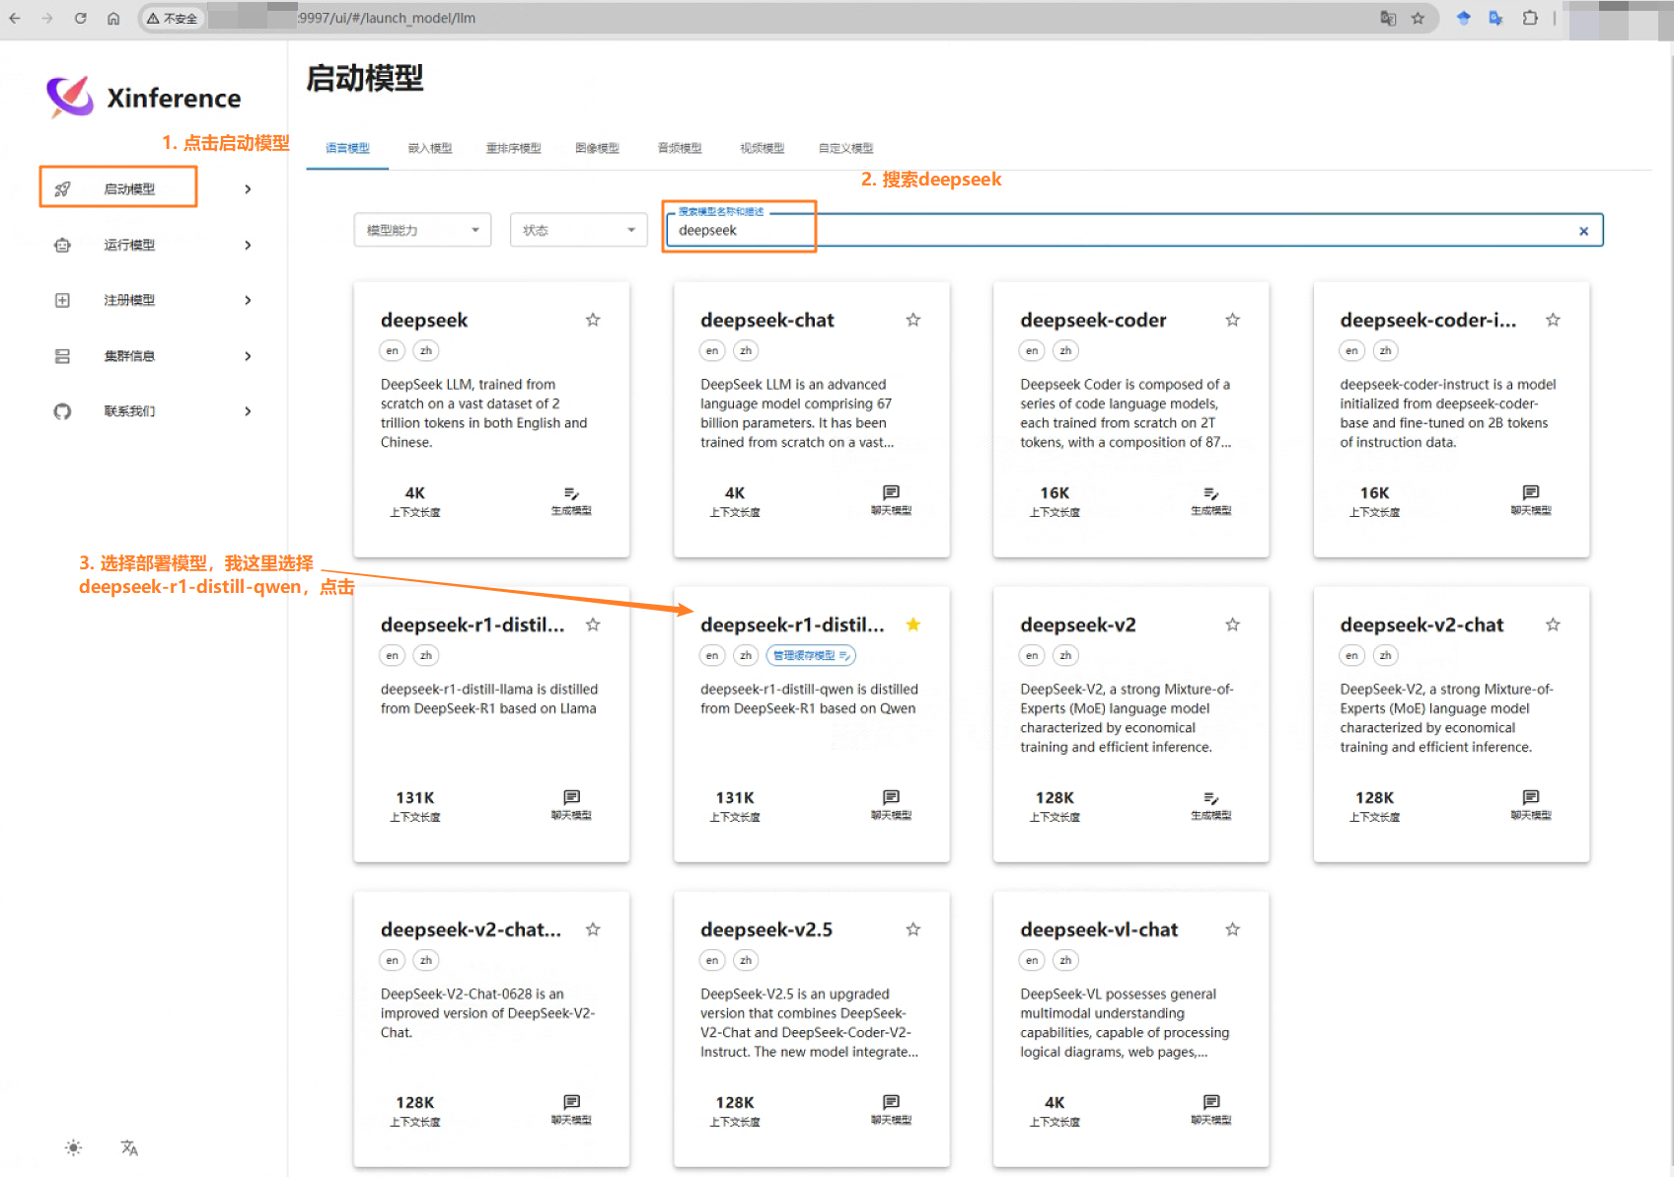The image size is (1674, 1177).
Task: Open the 模型能力 dropdown filter
Action: coord(422,230)
